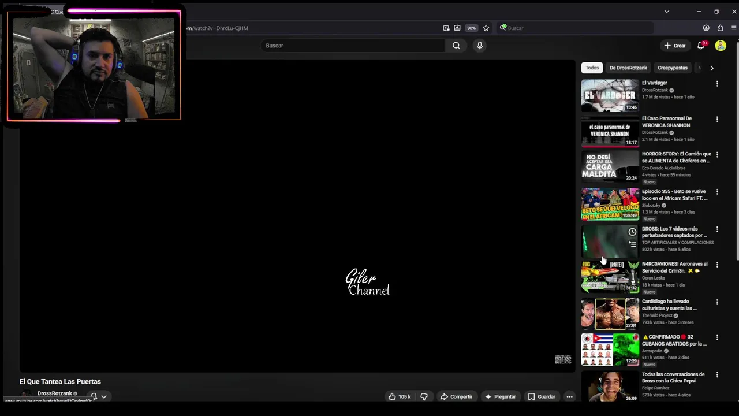Click the video player area

[298, 216]
